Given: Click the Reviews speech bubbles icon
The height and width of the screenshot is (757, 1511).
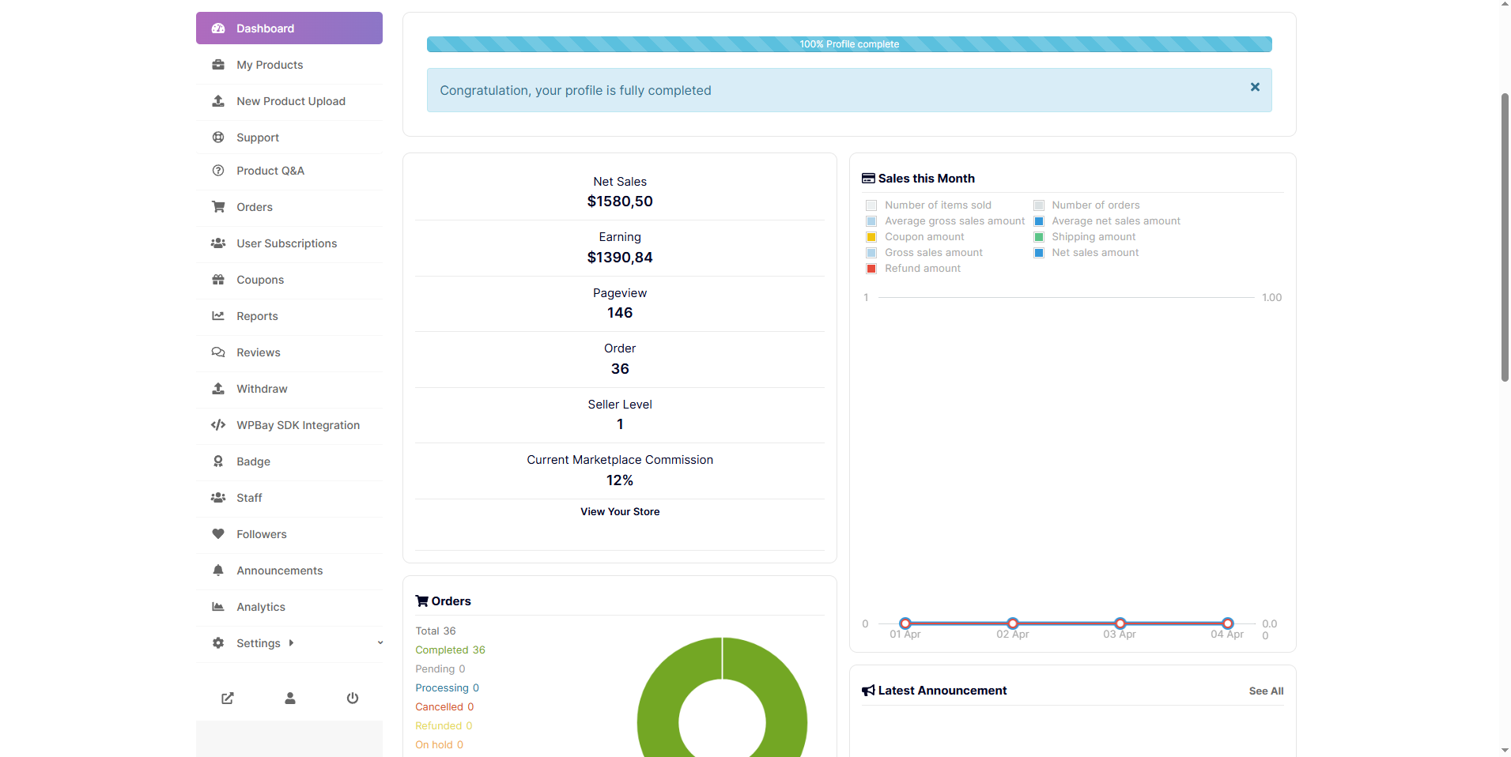Looking at the screenshot, I should pyautogui.click(x=218, y=352).
